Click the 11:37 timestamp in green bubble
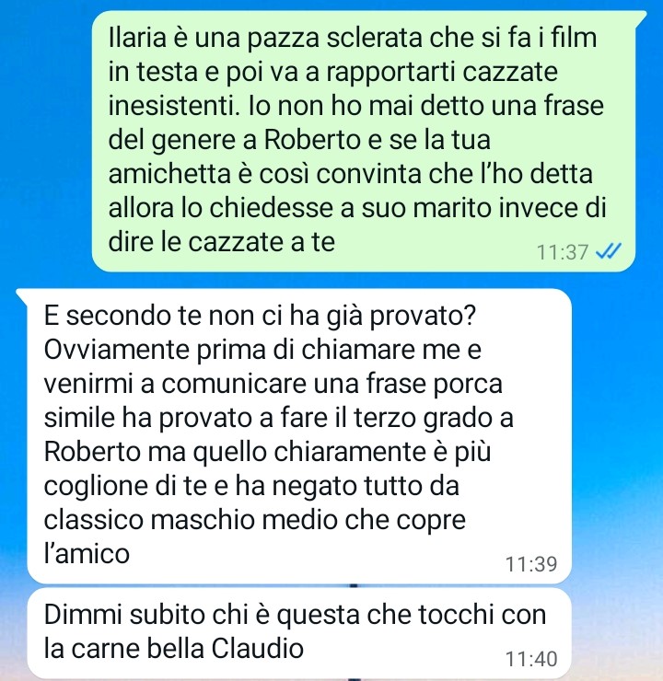 563,252
